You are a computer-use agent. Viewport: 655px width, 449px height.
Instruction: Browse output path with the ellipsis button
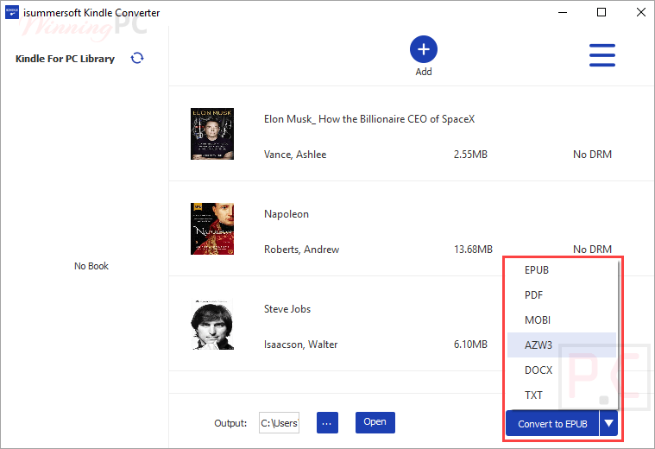tap(327, 422)
